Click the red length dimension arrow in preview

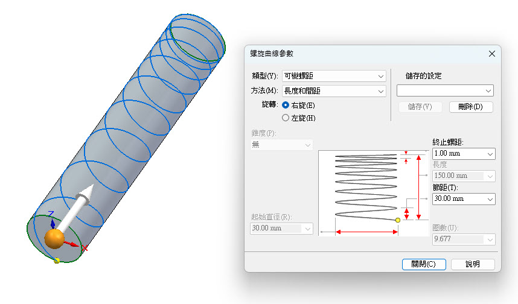(418, 188)
